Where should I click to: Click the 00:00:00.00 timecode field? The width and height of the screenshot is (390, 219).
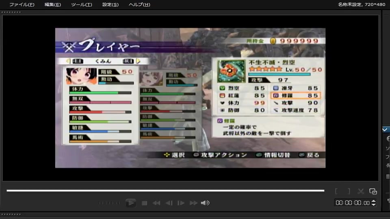tap(353, 203)
